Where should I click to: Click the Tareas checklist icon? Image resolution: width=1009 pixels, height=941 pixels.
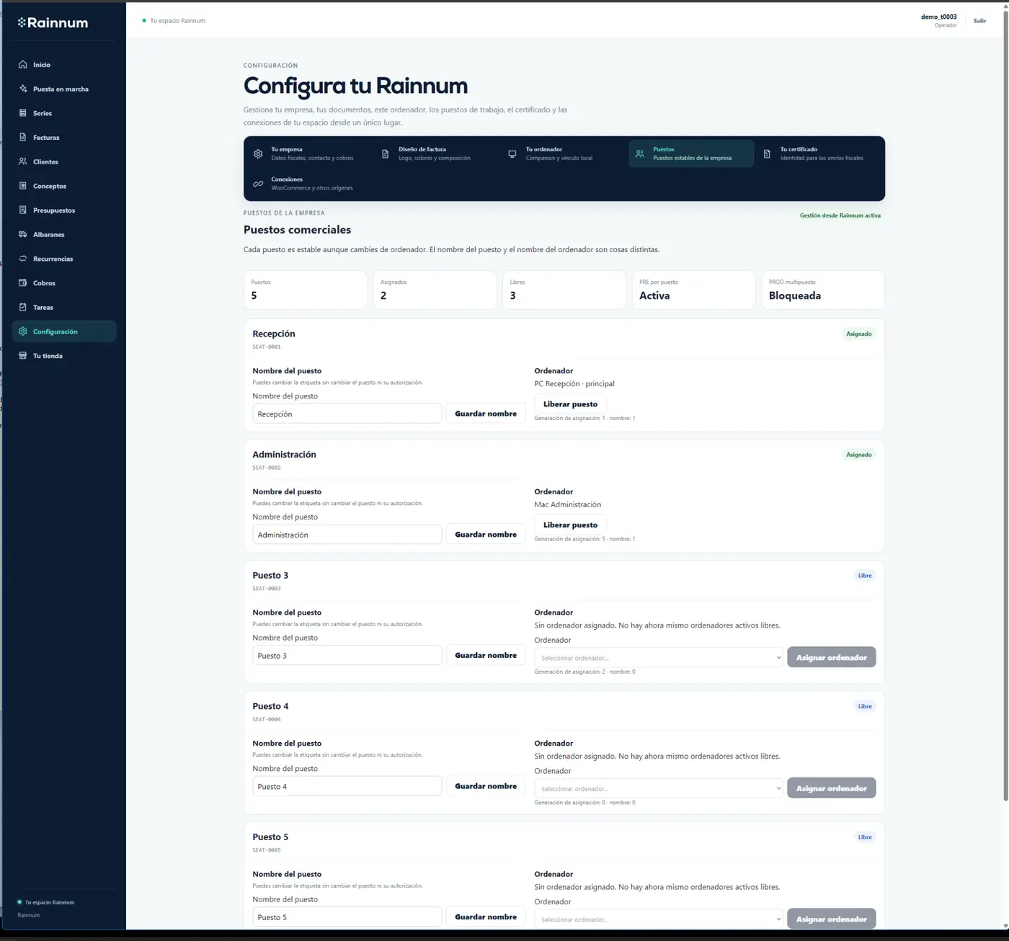22,307
